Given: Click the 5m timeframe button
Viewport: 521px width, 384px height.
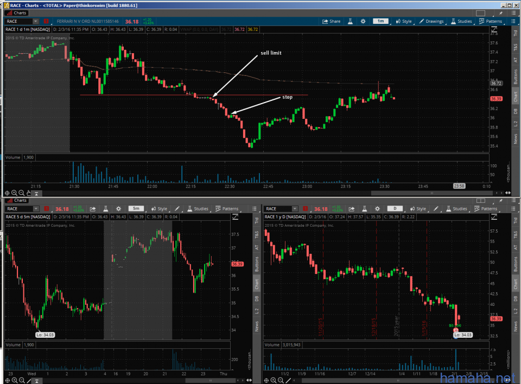Looking at the screenshot, I should (136, 209).
